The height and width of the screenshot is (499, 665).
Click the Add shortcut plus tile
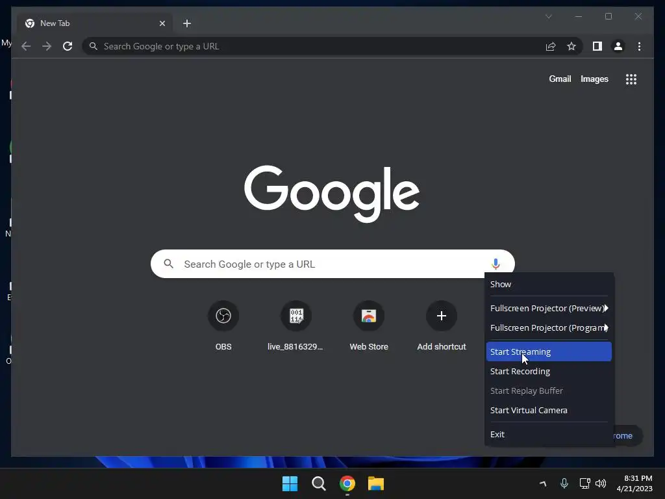pos(442,326)
